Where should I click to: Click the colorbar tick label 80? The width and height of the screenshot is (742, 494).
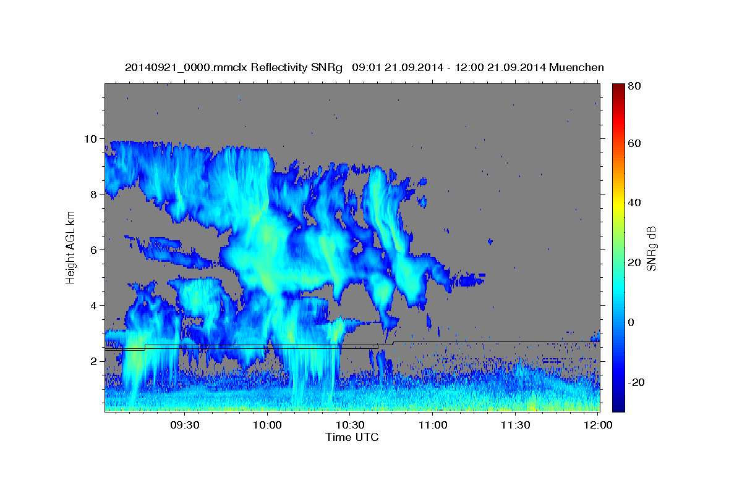point(636,86)
